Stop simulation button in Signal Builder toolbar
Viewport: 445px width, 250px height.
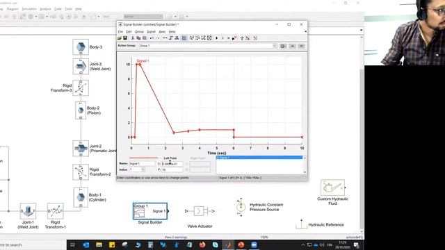click(x=229, y=38)
